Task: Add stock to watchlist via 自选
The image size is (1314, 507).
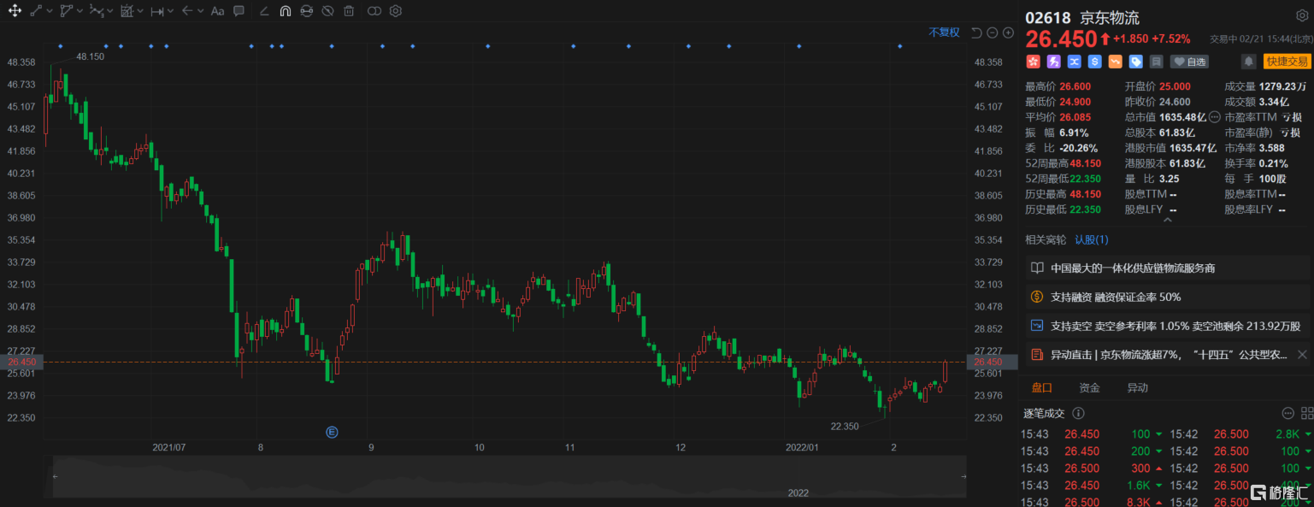Action: [1190, 62]
